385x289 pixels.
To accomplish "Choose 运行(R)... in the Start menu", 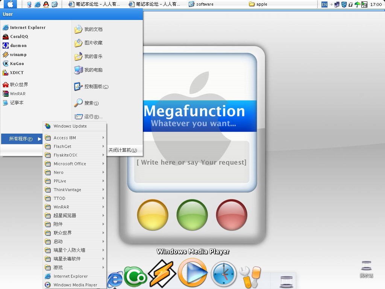I will [88, 117].
